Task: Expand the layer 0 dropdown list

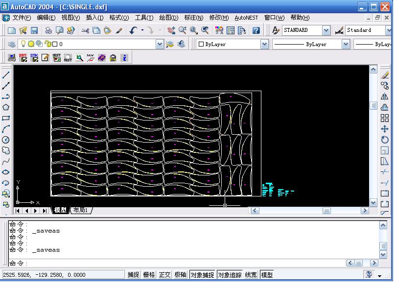Action: point(160,44)
